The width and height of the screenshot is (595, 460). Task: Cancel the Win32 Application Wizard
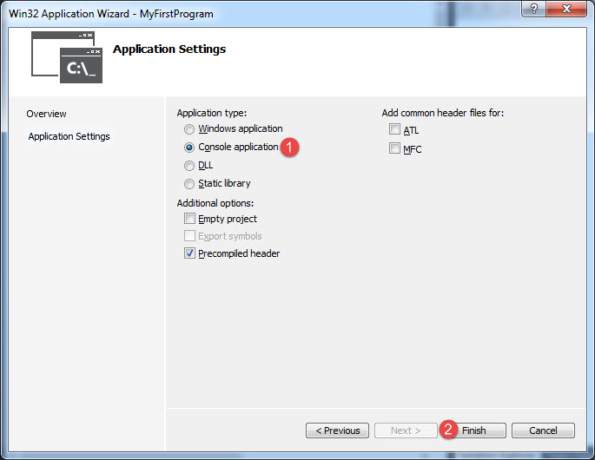[543, 430]
